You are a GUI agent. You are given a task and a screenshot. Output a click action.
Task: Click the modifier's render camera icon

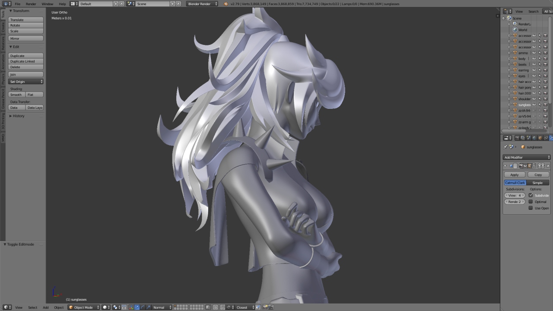coord(521,166)
